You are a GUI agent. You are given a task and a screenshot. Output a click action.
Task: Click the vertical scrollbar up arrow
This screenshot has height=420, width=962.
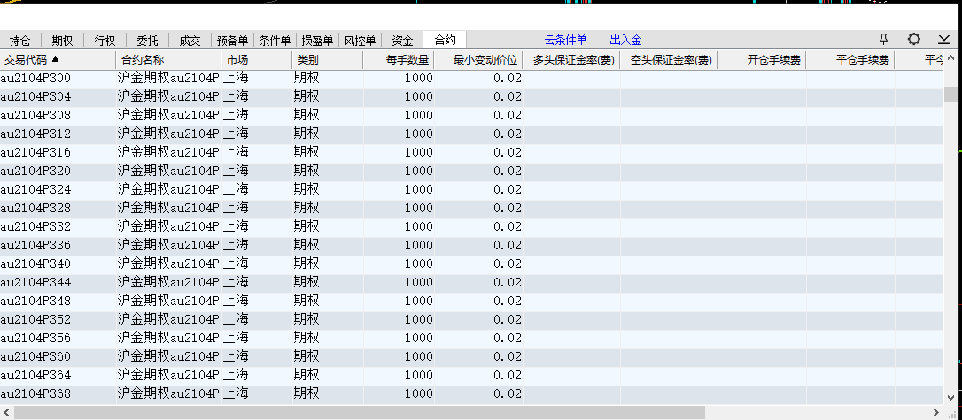coord(950,78)
